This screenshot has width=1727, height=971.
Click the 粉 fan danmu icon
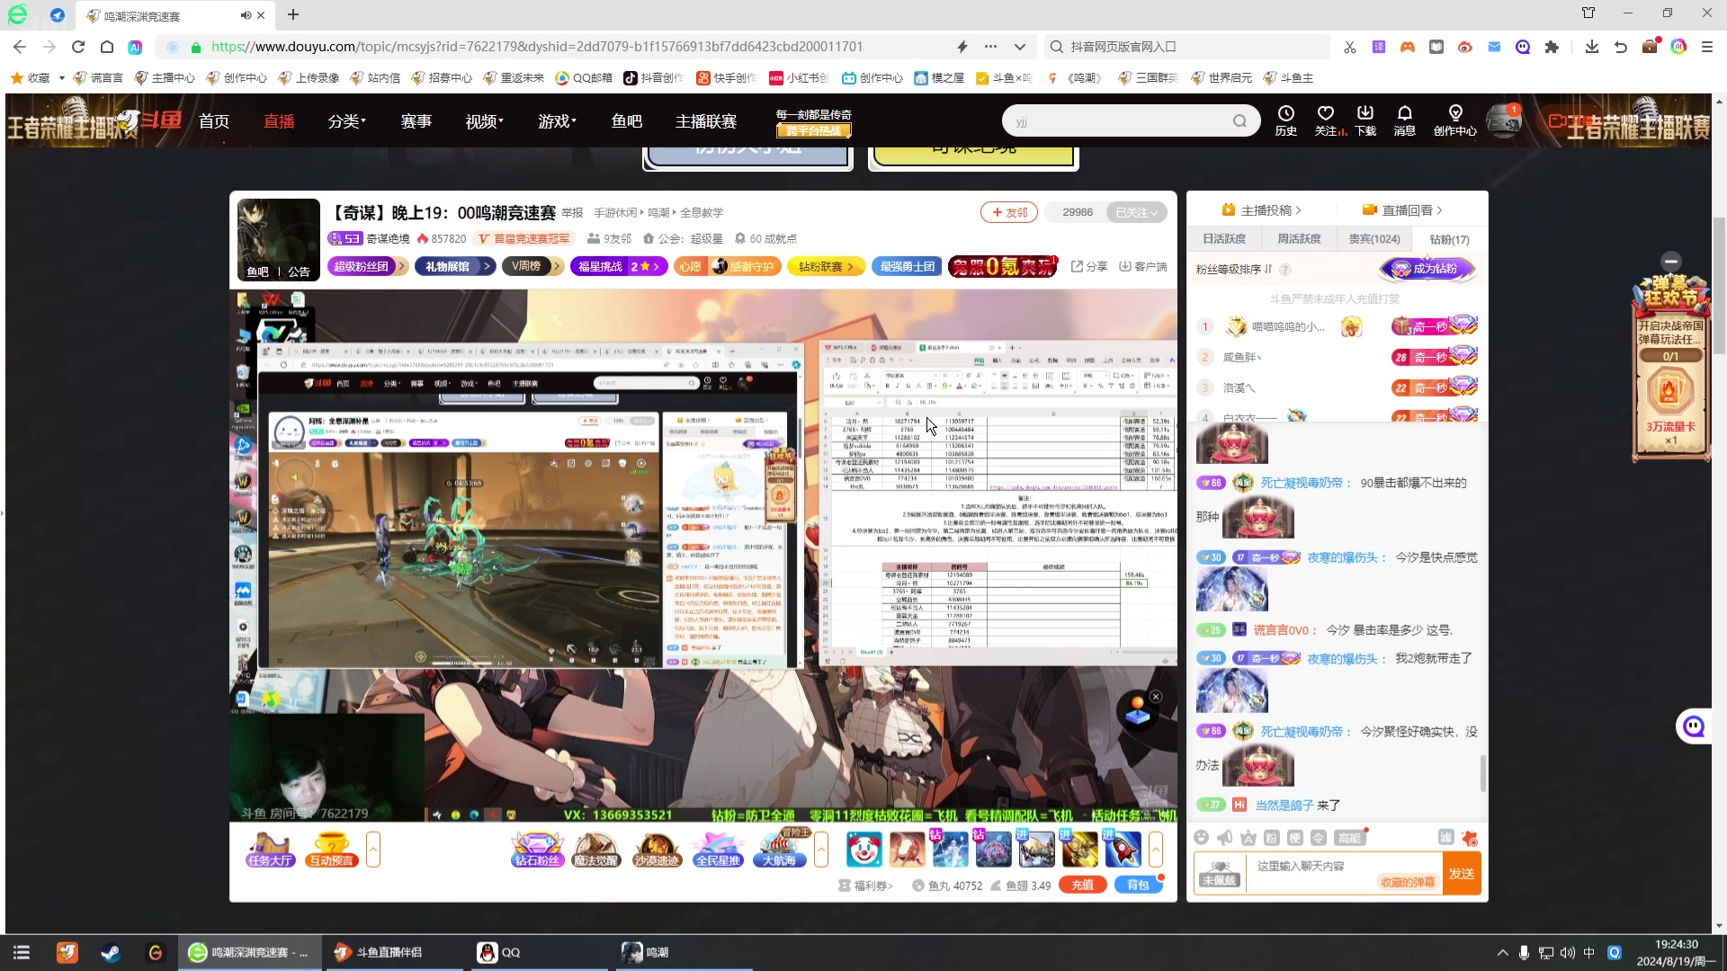[x=1271, y=838]
